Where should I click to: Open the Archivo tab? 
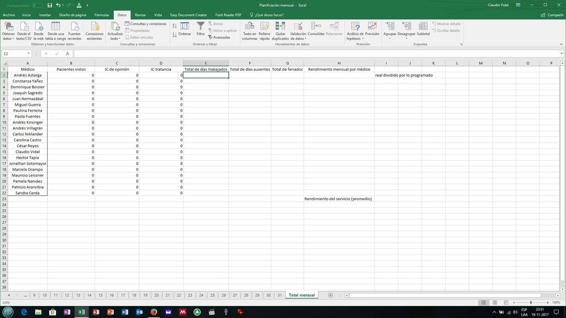tap(9, 15)
